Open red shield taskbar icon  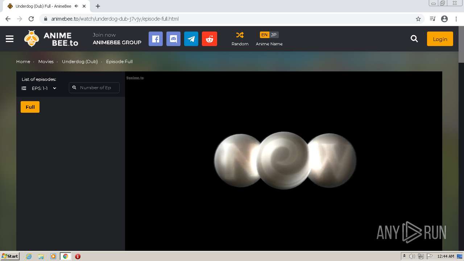pos(78,256)
